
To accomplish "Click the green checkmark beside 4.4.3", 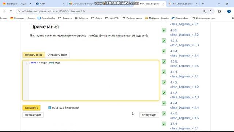I will (x=164, y=93).
